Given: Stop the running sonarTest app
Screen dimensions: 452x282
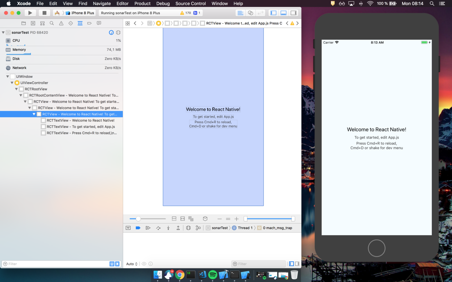Looking at the screenshot, I should coord(44,13).
